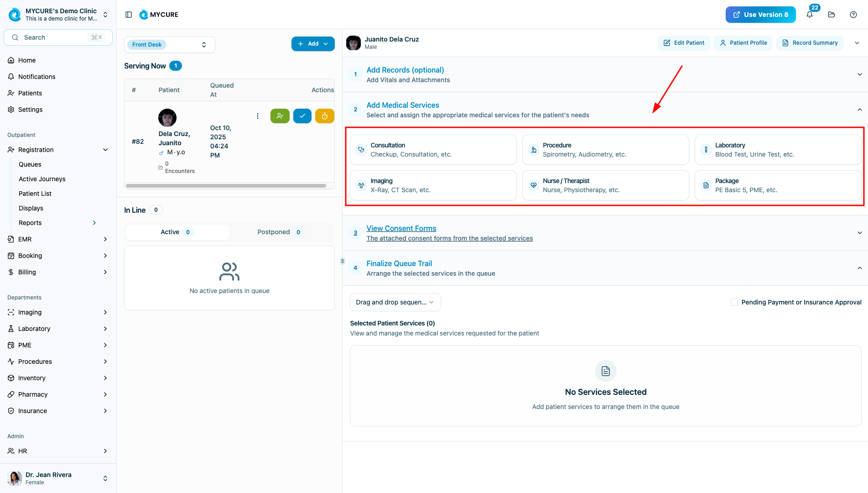Screen dimensions: 868x493
Task: Click the orange postpone timer button
Action: [x=324, y=116]
